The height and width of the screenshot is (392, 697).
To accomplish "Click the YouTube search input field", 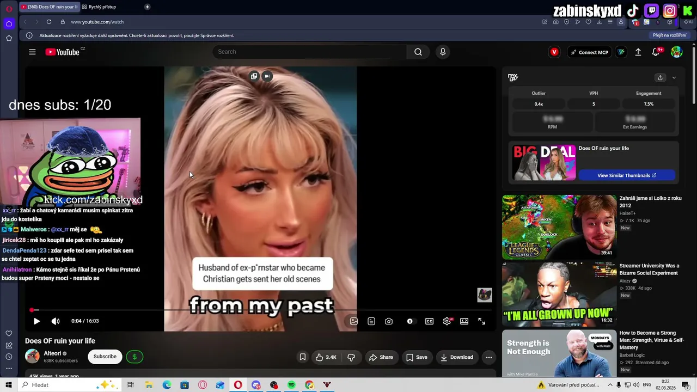I will (x=310, y=52).
